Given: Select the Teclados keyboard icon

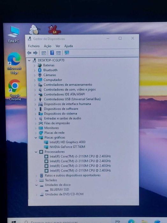Looking at the screenshot, I should pyautogui.click(x=41, y=180).
